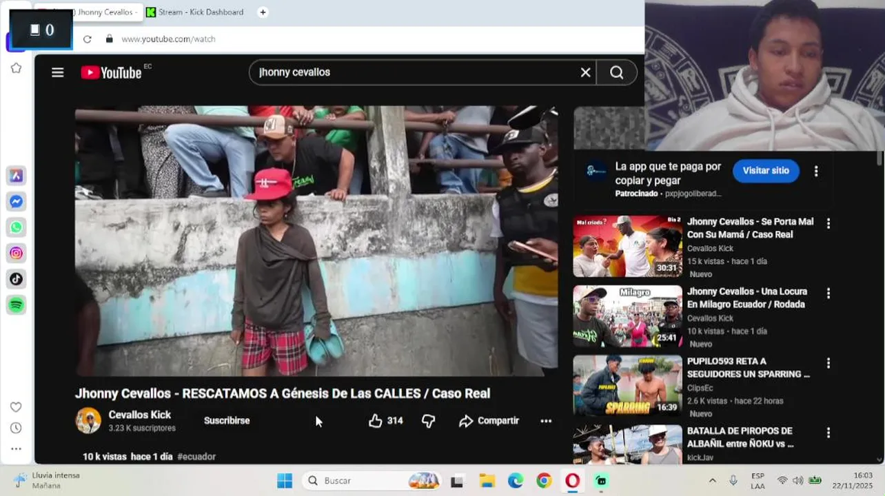
Task: Open options menu for sponsored ad
Action: coord(816,172)
